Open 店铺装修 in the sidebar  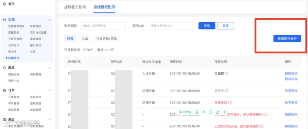click(14, 33)
